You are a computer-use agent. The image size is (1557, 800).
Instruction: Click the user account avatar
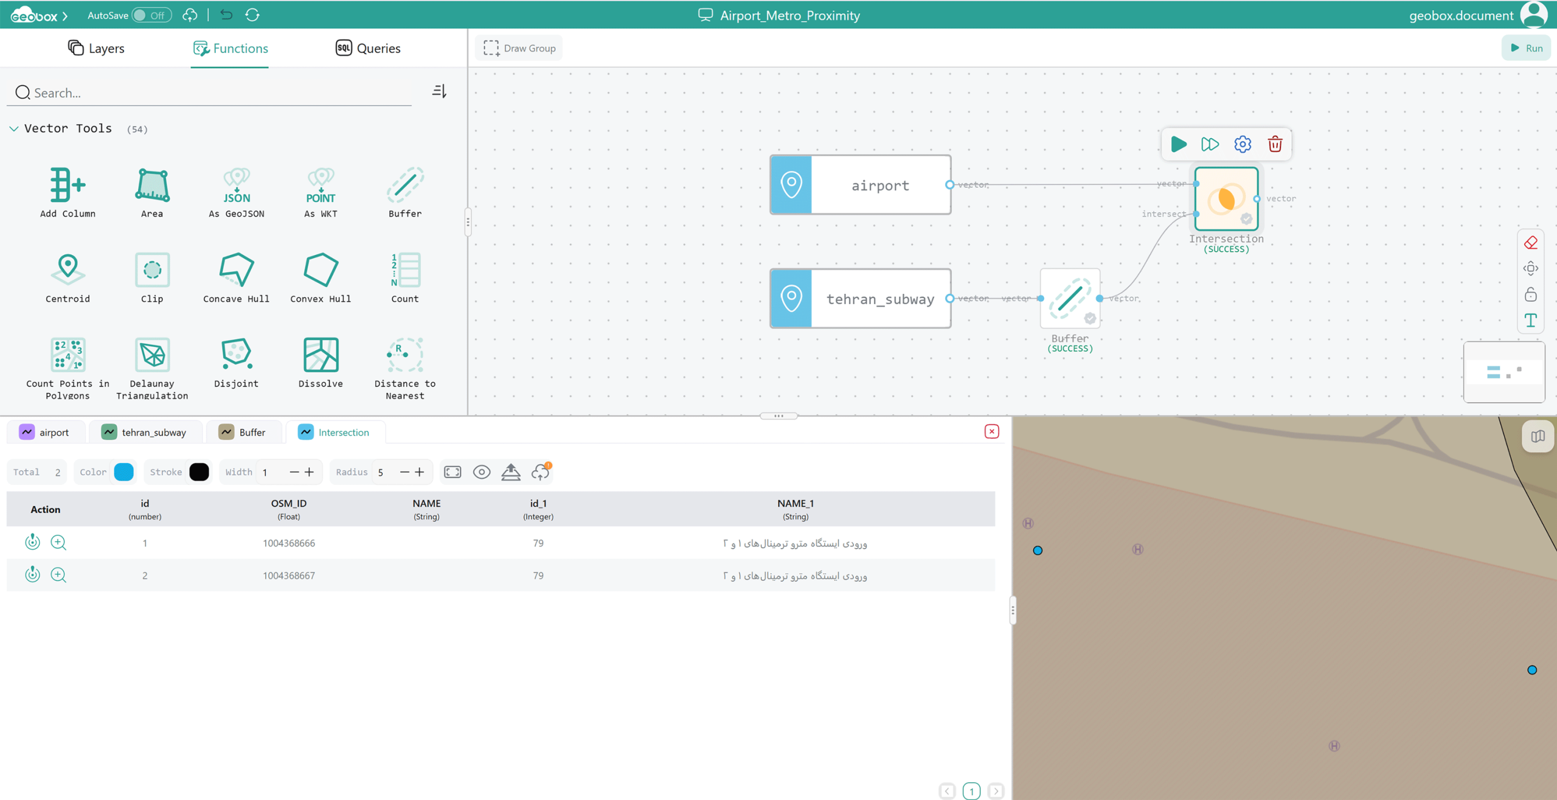1533,15
